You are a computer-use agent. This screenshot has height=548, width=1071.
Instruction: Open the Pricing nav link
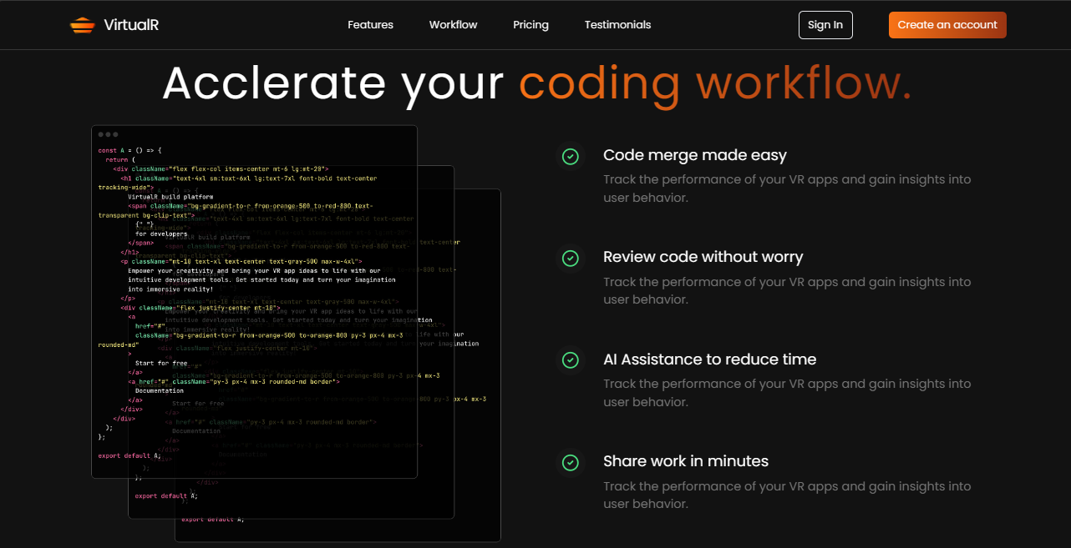point(530,25)
